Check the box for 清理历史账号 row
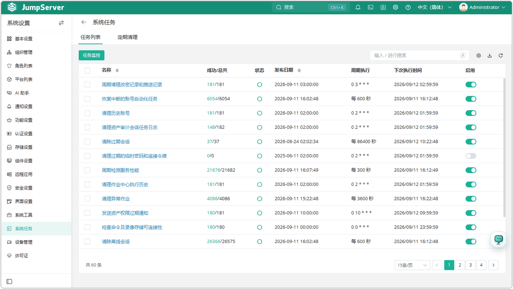 pos(87,113)
